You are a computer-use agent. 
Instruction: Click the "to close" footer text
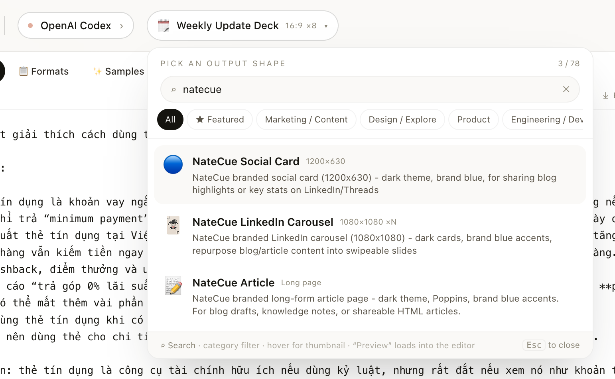[x=564, y=345]
